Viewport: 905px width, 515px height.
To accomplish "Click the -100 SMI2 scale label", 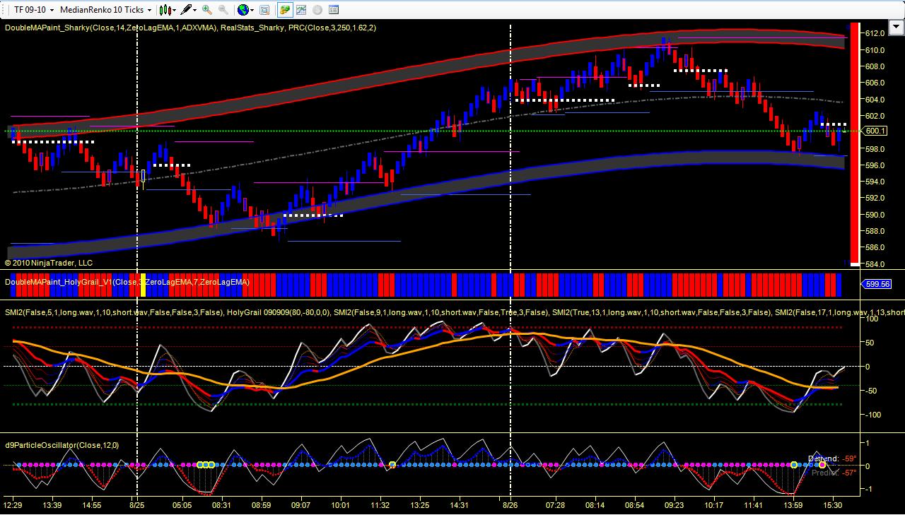I will click(873, 415).
